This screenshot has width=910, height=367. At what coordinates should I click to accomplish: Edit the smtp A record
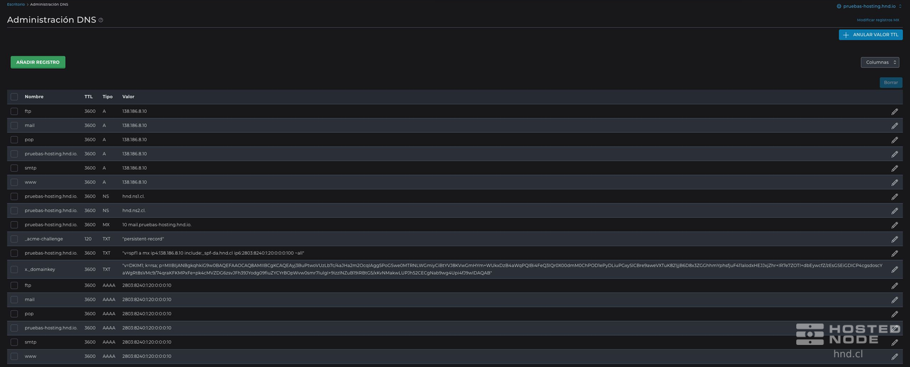click(x=894, y=169)
